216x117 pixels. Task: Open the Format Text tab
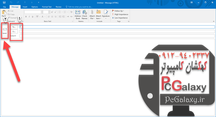47,7
